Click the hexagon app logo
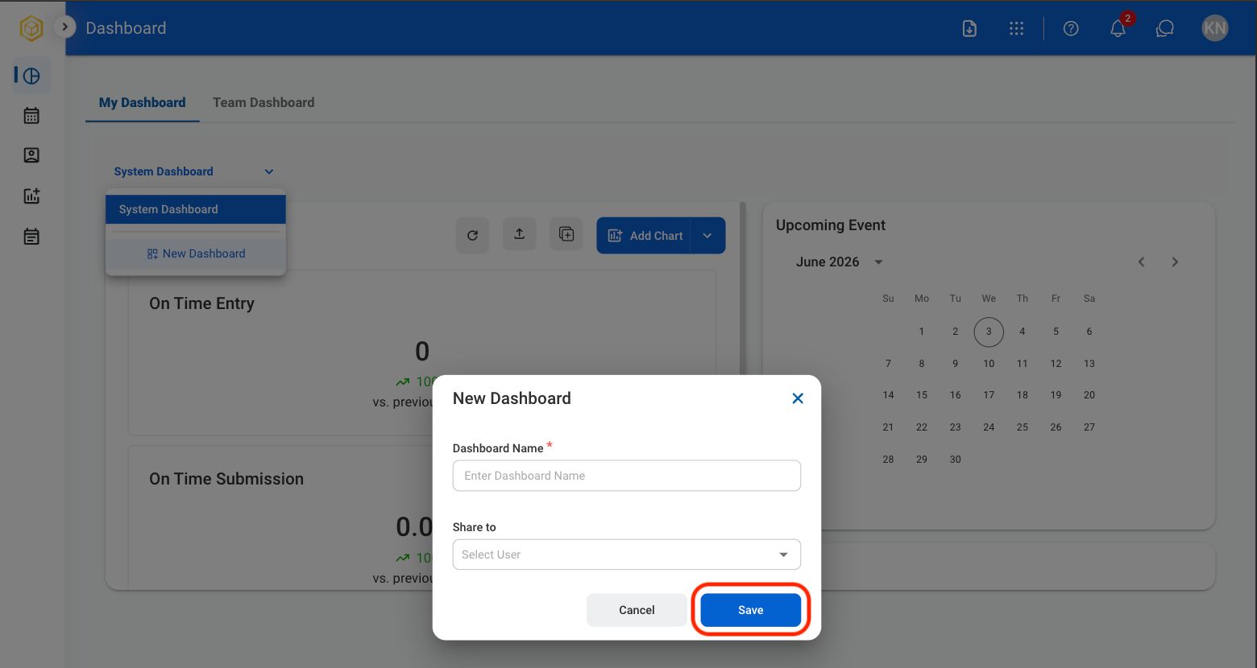Screen dimensions: 1257x668 click(x=31, y=28)
